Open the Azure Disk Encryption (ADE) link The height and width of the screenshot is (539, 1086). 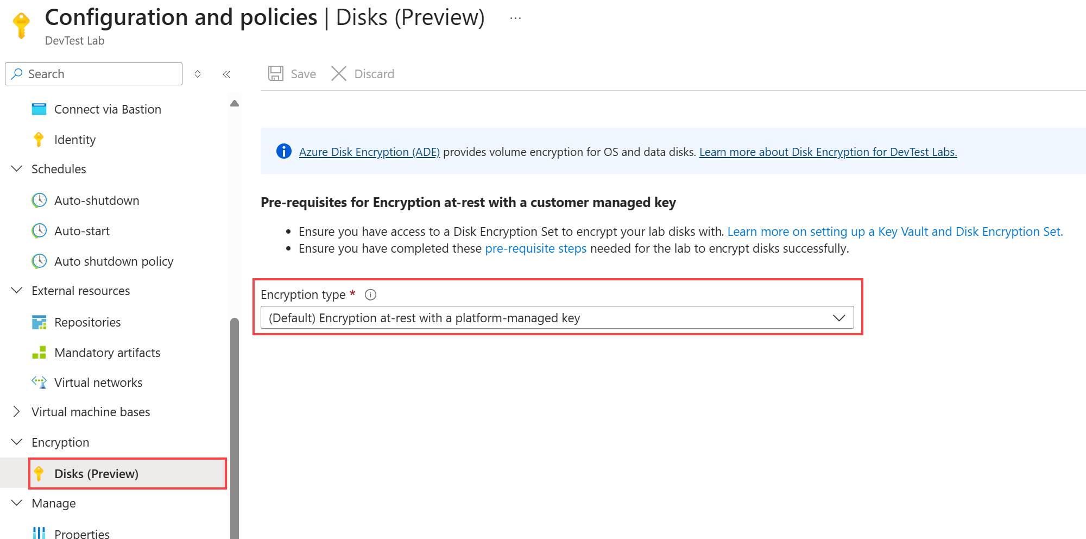369,152
